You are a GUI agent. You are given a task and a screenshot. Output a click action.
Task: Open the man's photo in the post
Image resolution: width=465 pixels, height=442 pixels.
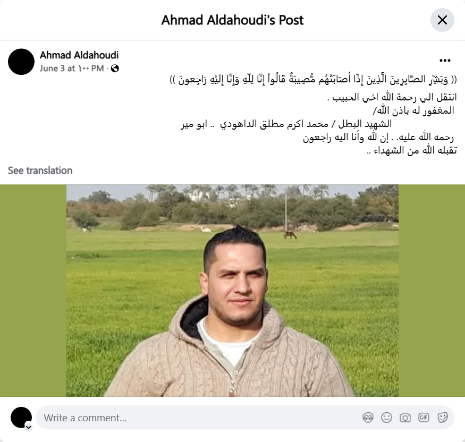pos(232,291)
